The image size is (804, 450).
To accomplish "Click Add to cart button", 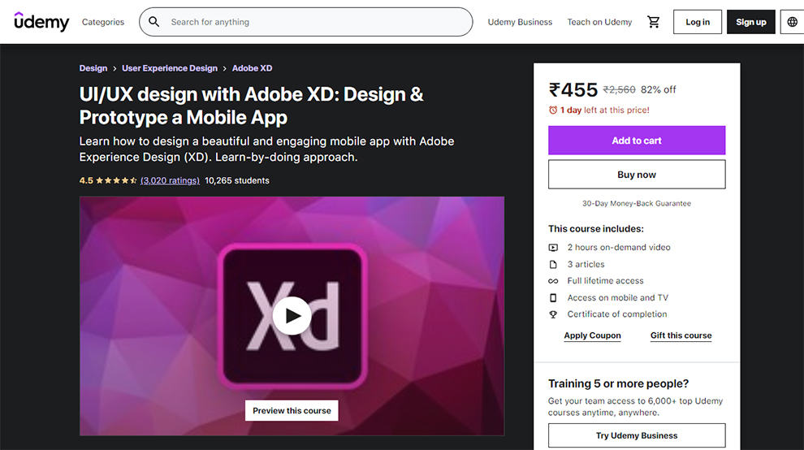I will tap(637, 140).
